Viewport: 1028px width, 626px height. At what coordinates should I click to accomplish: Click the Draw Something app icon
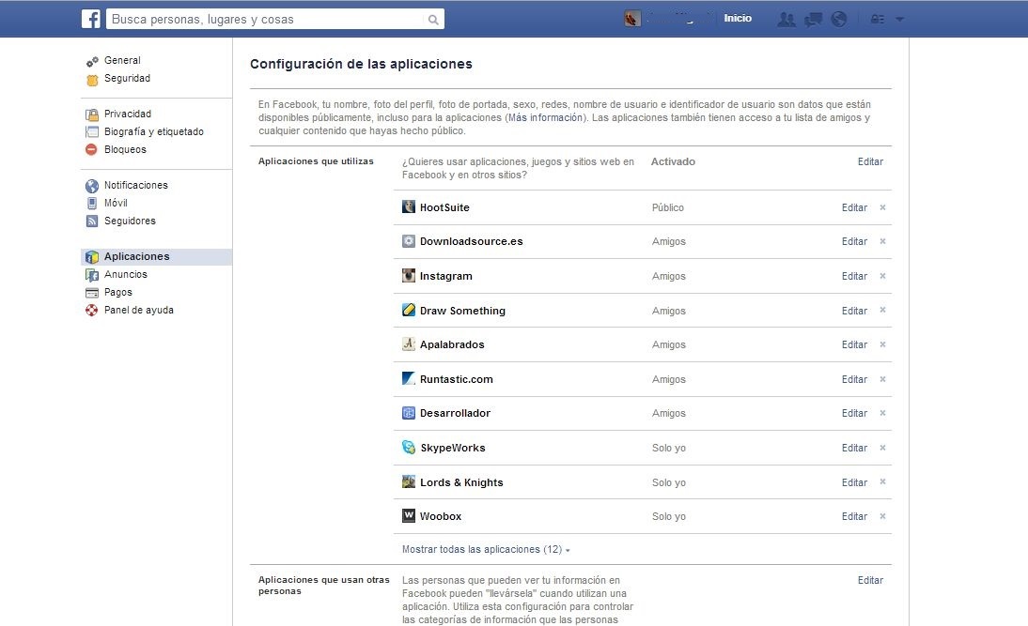(x=409, y=310)
